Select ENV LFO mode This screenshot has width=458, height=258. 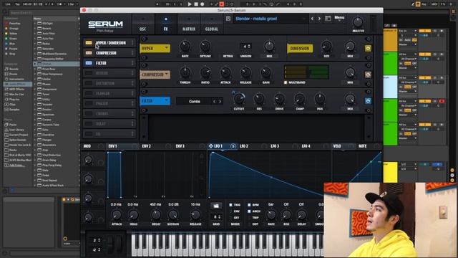pyautogui.click(x=230, y=211)
